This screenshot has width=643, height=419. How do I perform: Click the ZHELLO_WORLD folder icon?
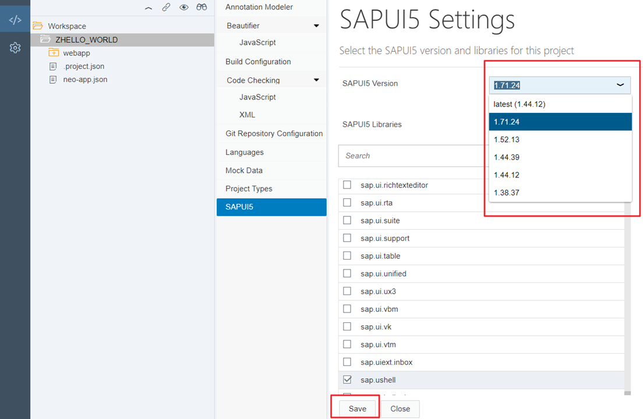(45, 40)
